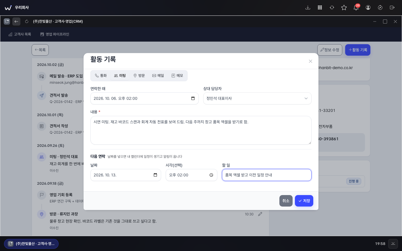Click the 활동 기록 button behind the dialog

click(358, 50)
